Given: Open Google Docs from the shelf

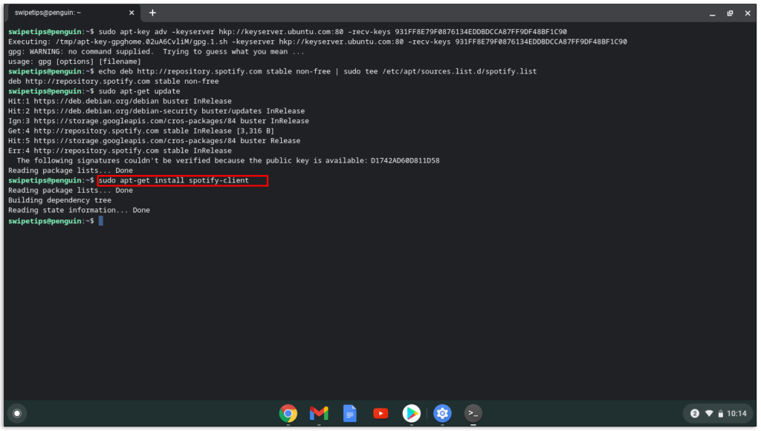Looking at the screenshot, I should pyautogui.click(x=349, y=413).
